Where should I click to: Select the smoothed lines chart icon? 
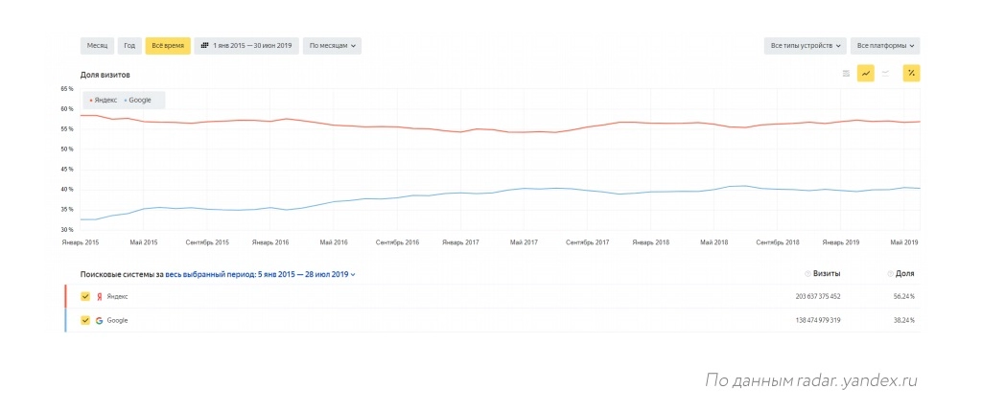(x=885, y=73)
